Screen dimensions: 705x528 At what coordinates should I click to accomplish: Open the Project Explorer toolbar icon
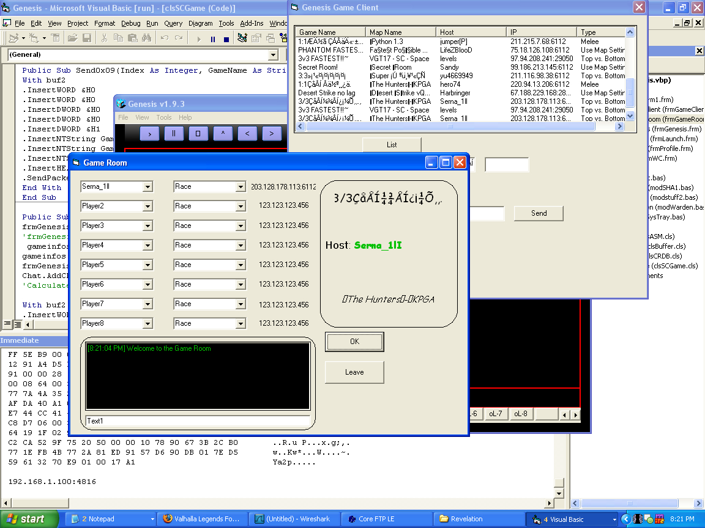pos(242,38)
